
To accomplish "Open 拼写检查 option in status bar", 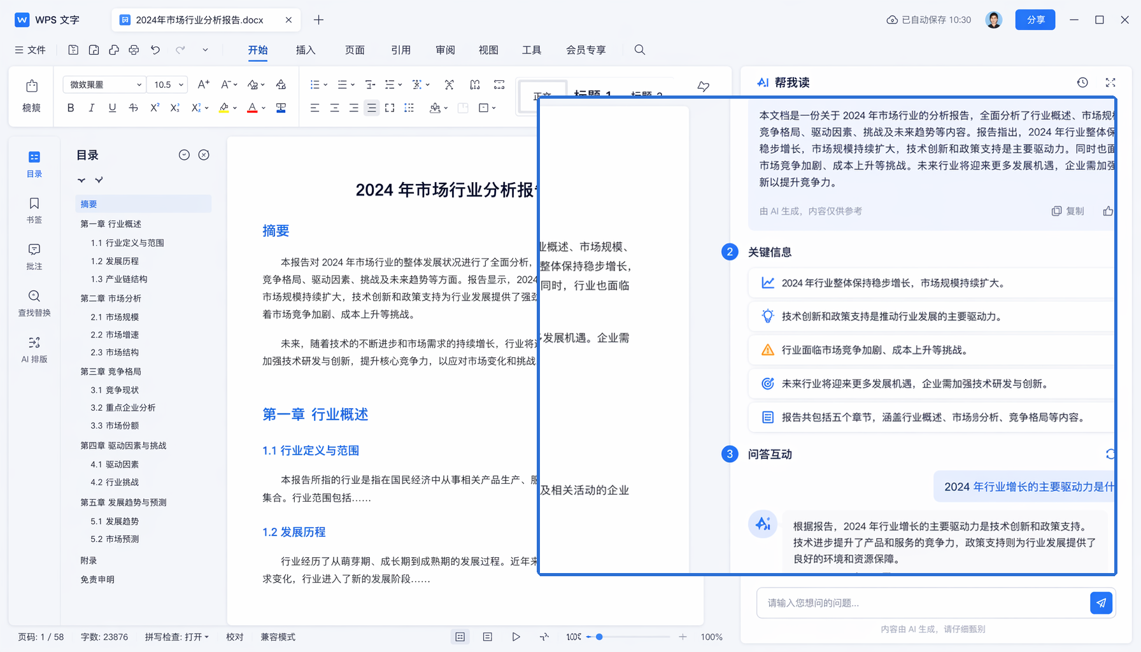I will point(177,637).
